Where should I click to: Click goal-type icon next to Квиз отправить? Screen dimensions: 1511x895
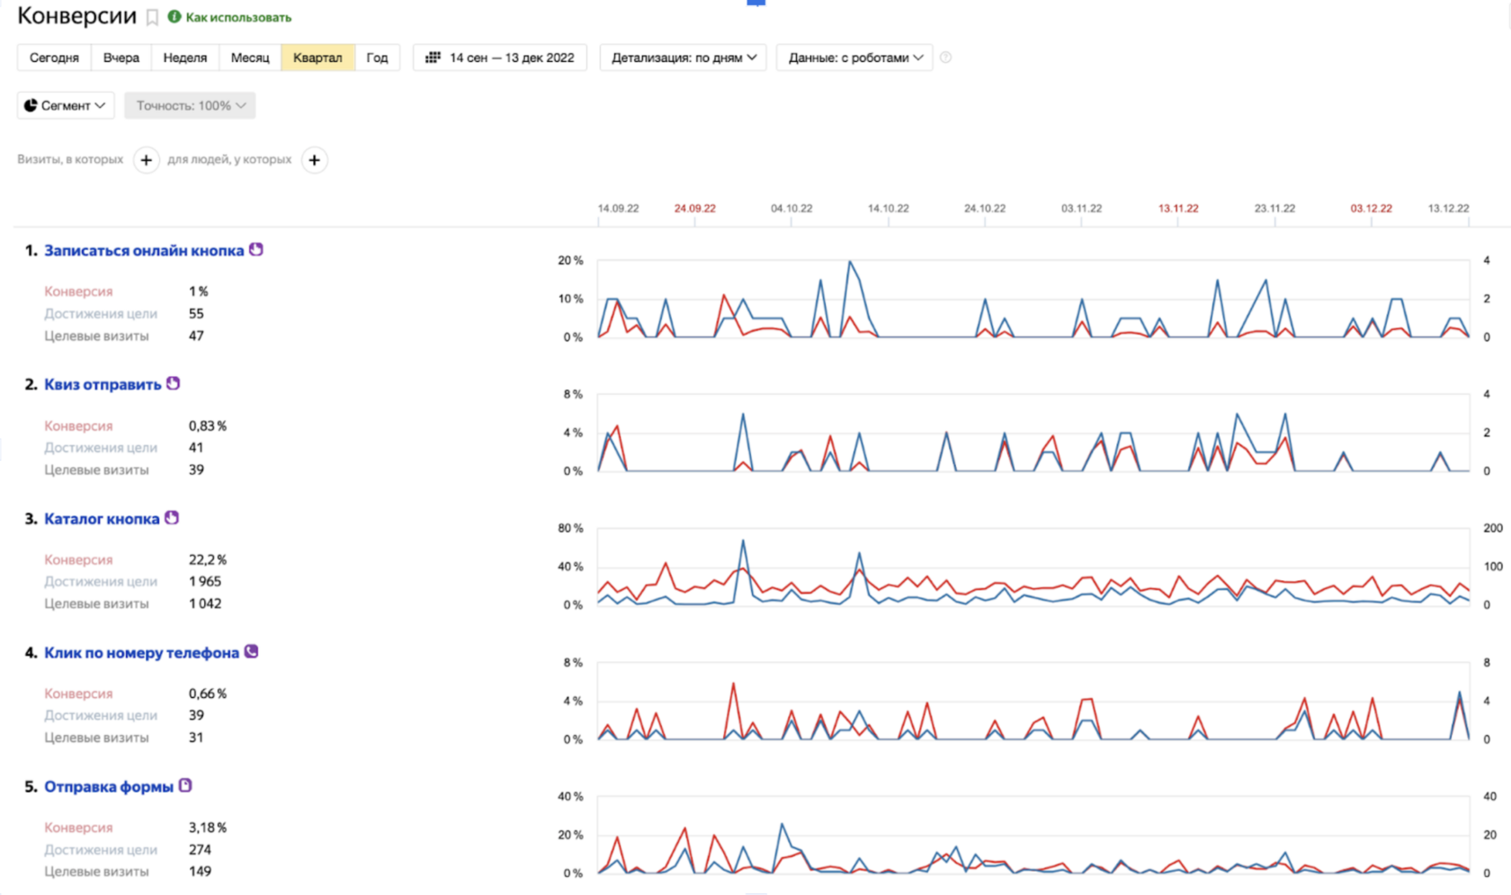click(174, 383)
